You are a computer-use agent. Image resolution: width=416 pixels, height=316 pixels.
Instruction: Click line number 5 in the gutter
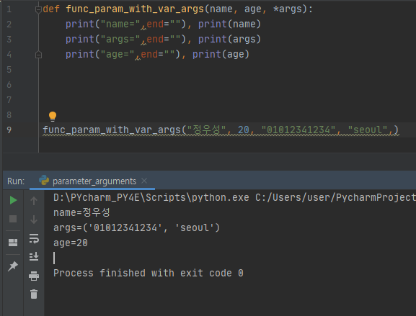point(9,70)
